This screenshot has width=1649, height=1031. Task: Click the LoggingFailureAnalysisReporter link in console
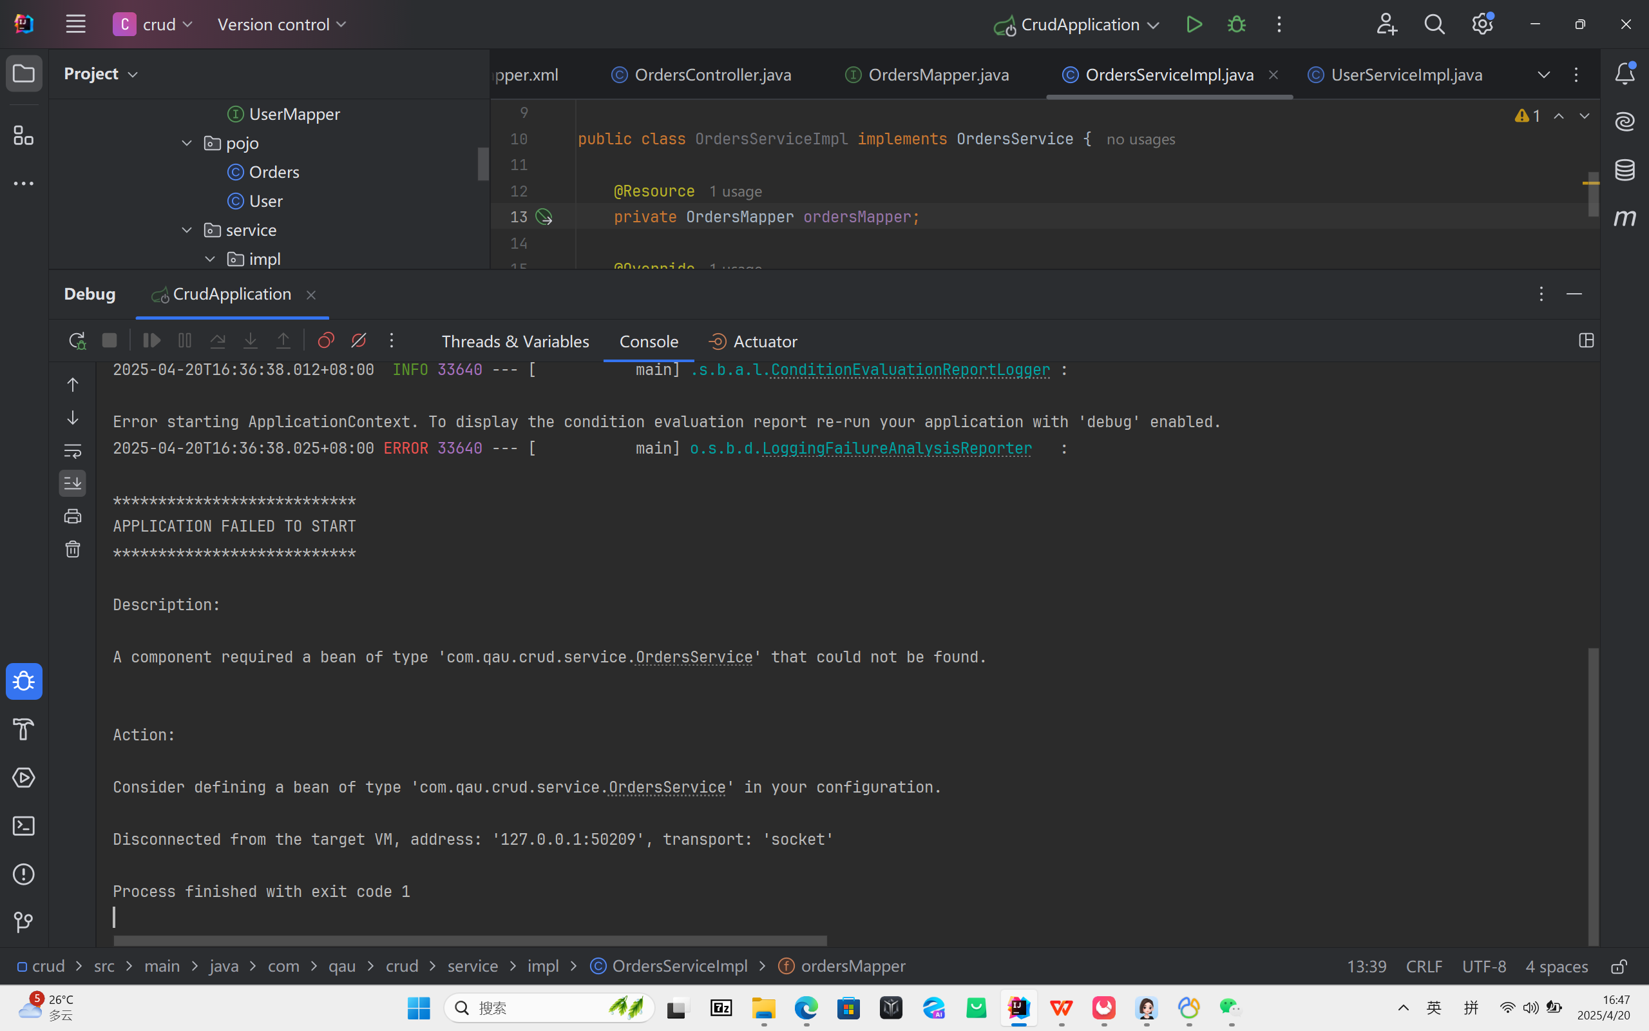point(896,448)
